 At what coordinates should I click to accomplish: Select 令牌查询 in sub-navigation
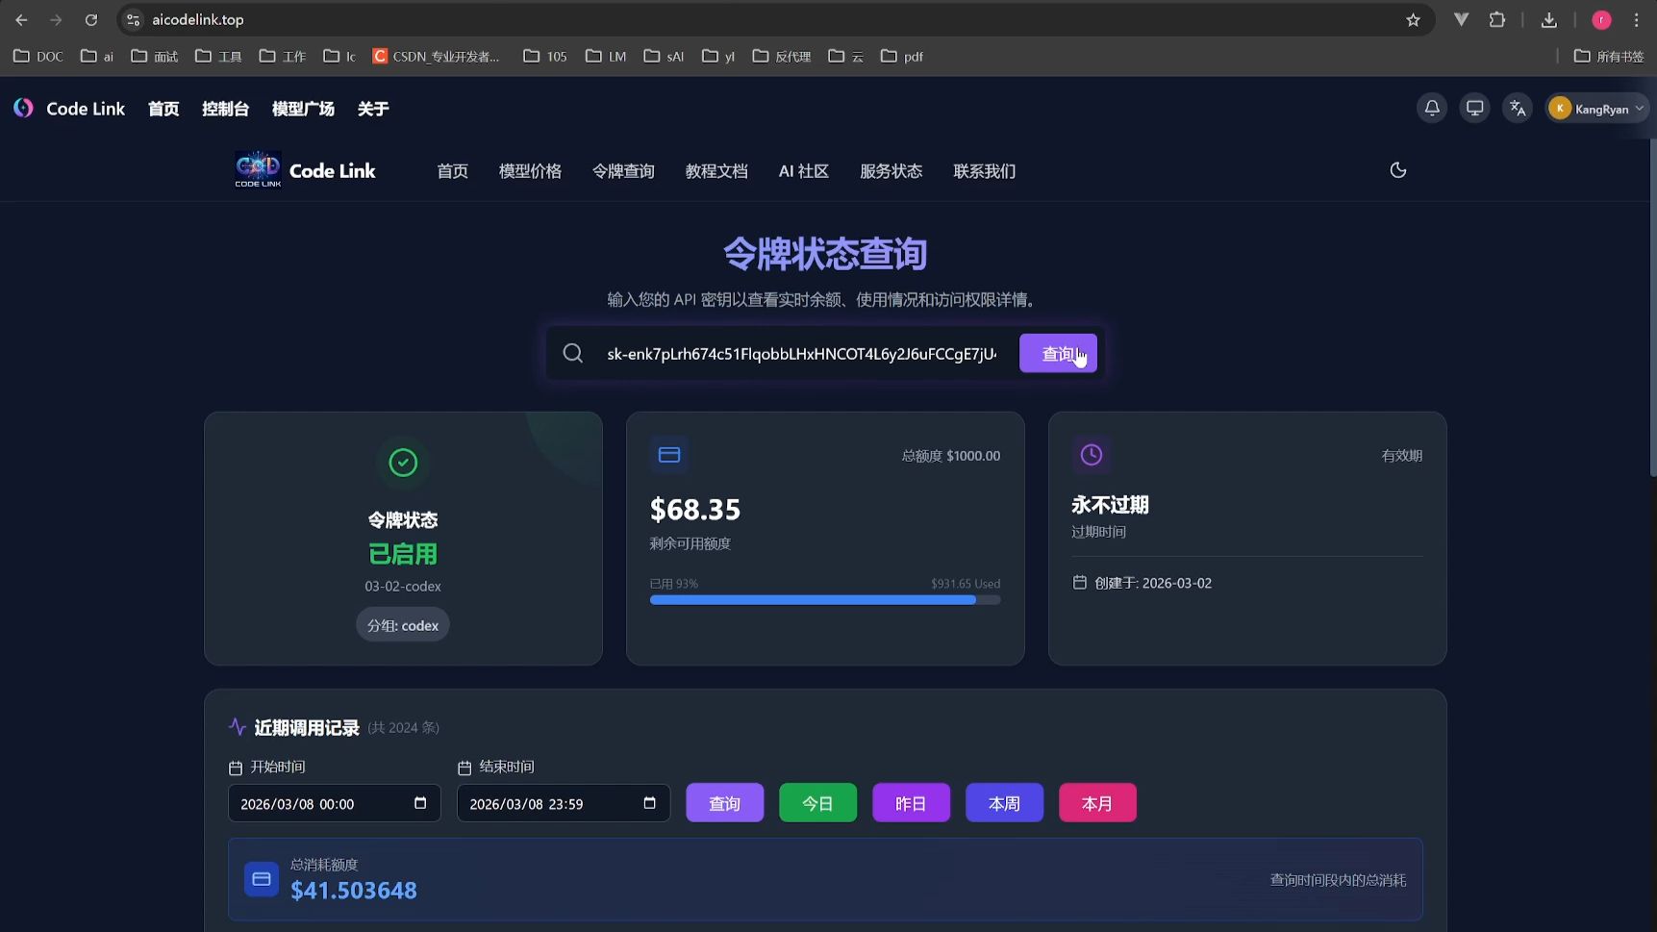(x=623, y=171)
